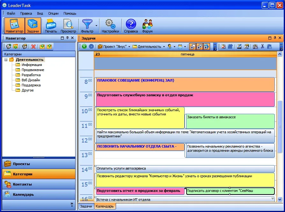Open Настройки settings gears icon

pos(110,26)
